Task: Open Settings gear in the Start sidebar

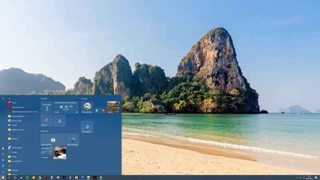Action: tap(3, 166)
